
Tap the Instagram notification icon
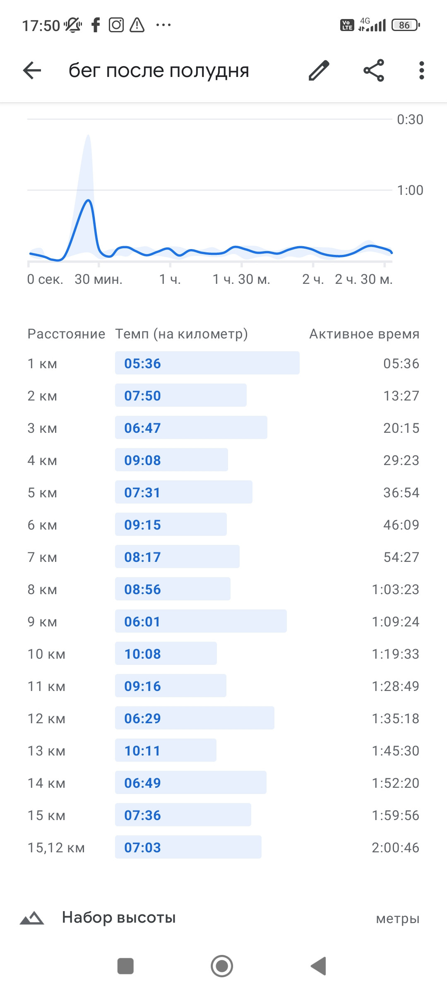tap(116, 25)
